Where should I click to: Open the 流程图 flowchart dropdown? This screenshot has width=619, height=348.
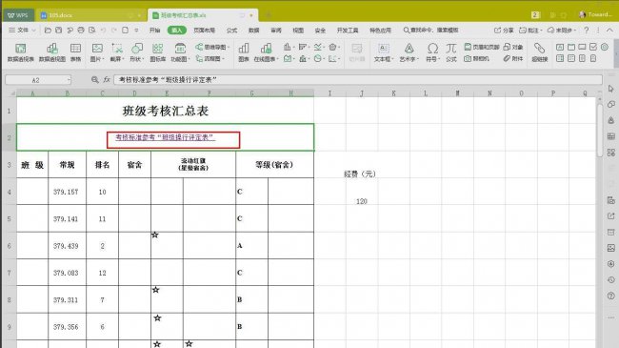210,58
